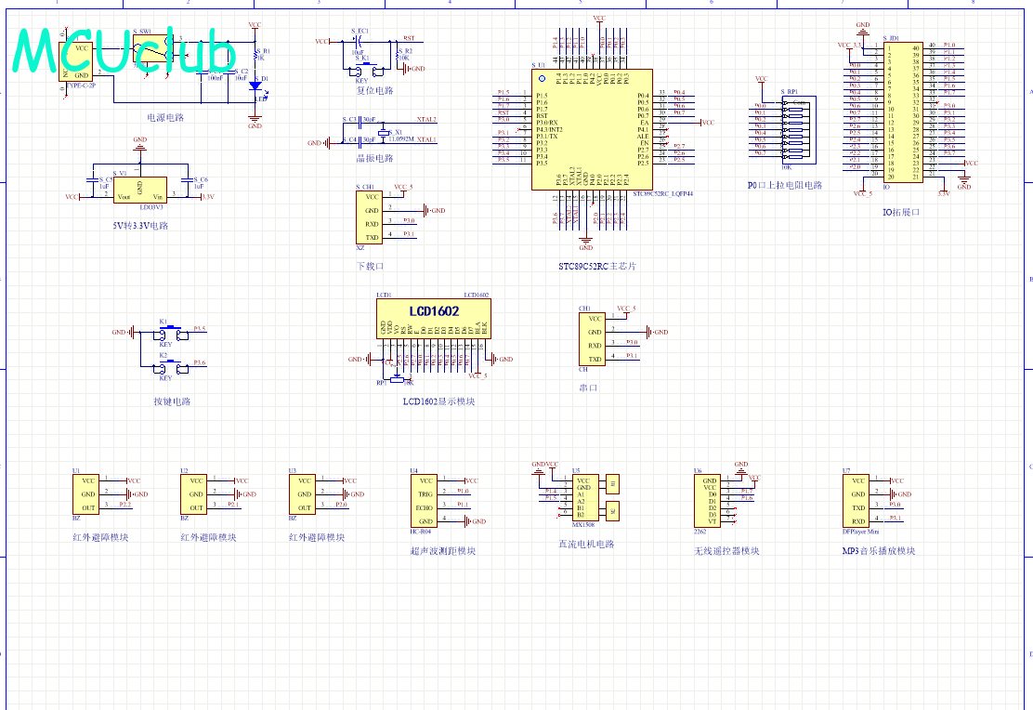Screen dimensions: 1033x710
Task: Click the DFPlayer Mini module U7
Action: 858,501
